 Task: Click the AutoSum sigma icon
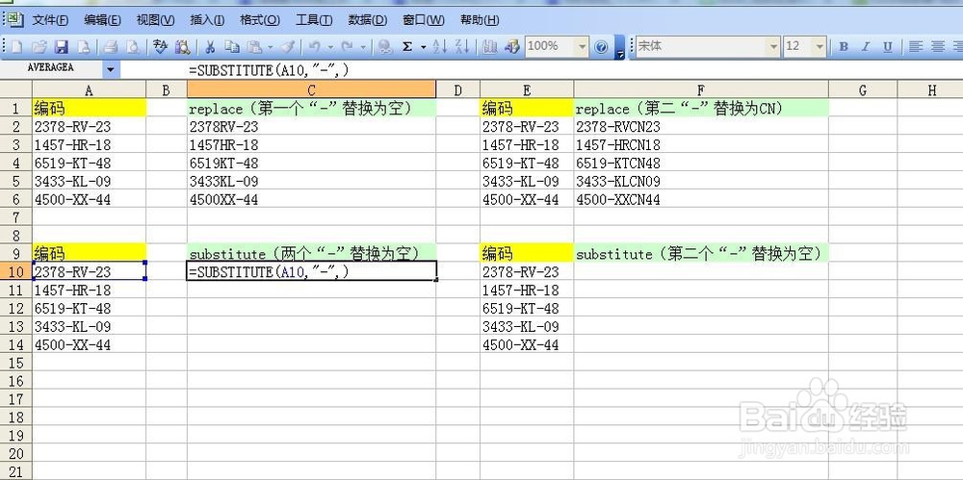pos(407,46)
